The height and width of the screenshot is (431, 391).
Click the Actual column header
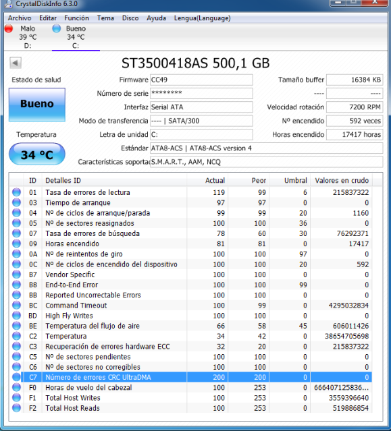(207, 181)
